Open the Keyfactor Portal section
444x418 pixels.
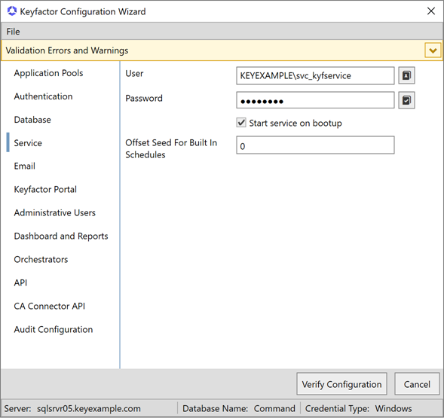(45, 189)
